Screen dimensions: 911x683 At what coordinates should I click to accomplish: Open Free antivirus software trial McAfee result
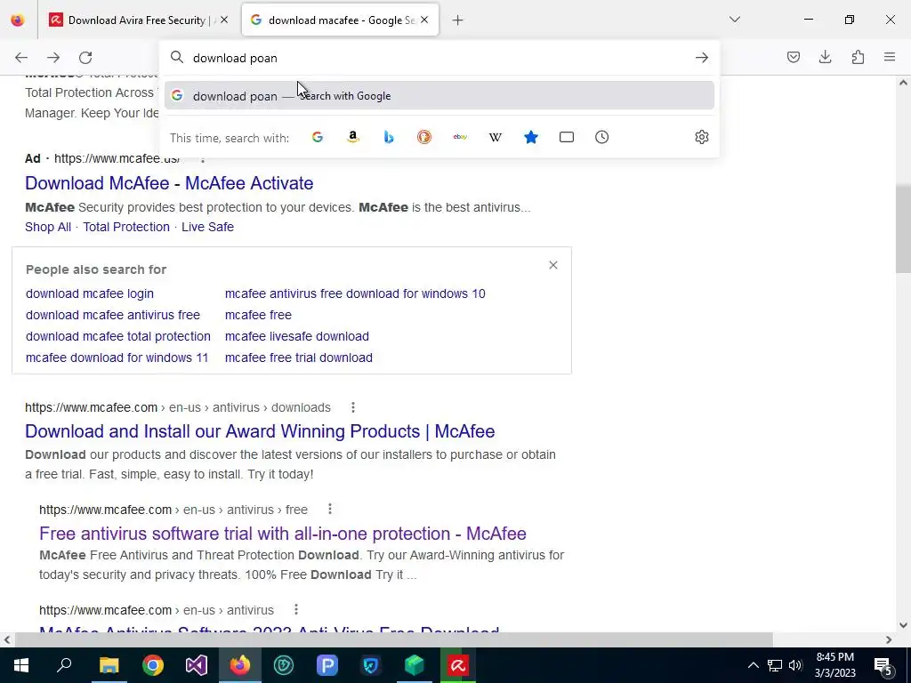tap(282, 534)
